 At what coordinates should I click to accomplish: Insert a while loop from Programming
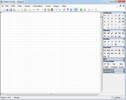106,67
